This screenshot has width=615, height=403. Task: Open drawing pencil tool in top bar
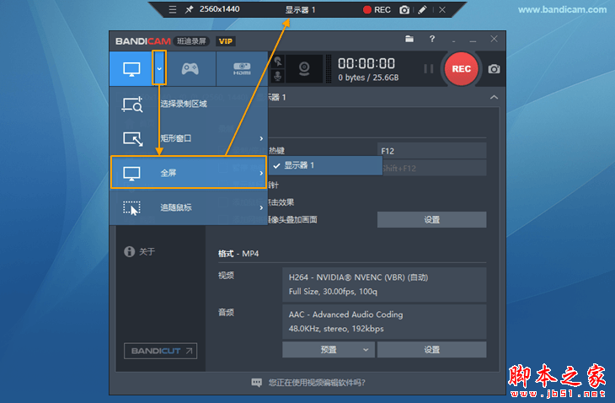[422, 10]
